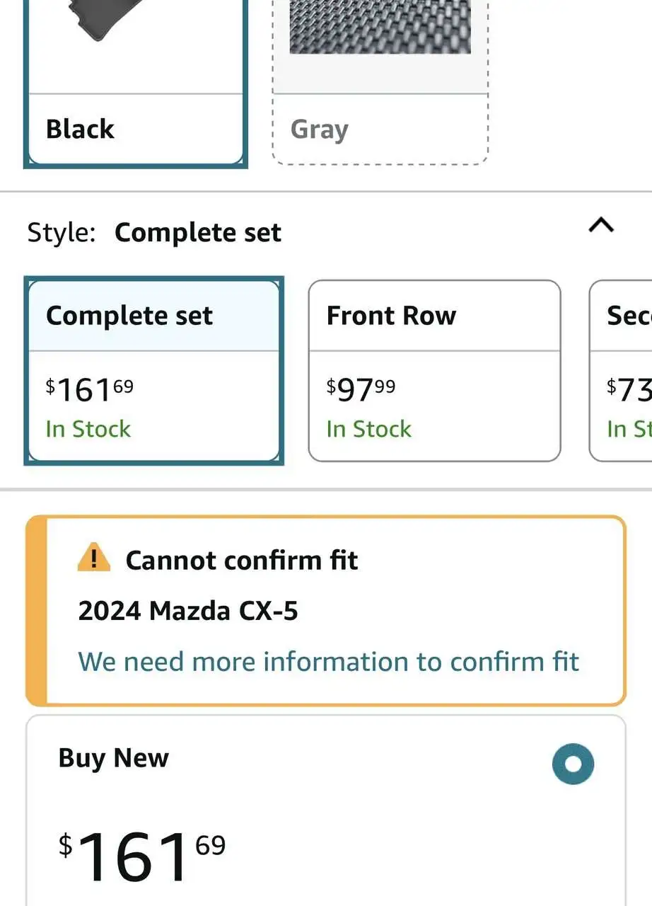Collapse the Style section chevron

coord(601,226)
